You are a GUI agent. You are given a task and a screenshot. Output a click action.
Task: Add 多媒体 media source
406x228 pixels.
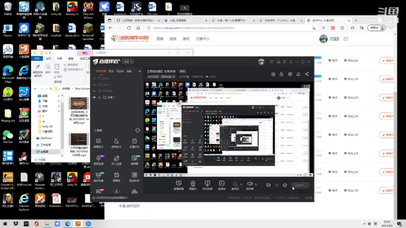click(222, 185)
